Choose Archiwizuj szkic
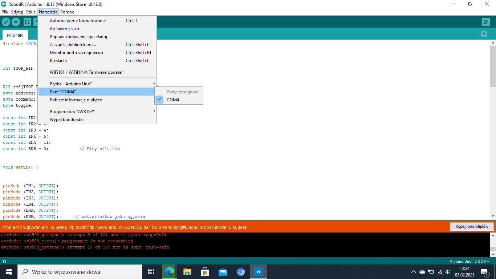This screenshot has height=279, width=496. tap(97, 29)
